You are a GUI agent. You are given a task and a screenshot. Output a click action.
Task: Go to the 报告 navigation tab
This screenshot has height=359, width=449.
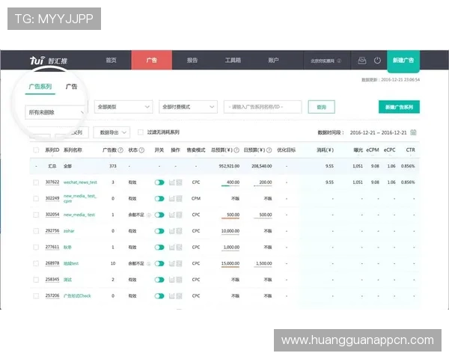[x=192, y=60]
